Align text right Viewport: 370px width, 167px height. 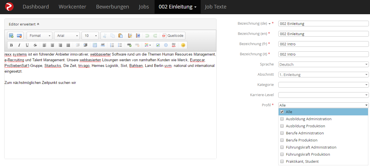60,45
